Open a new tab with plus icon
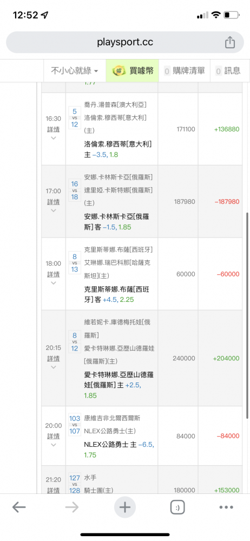This screenshot has width=250, height=541. click(x=124, y=507)
